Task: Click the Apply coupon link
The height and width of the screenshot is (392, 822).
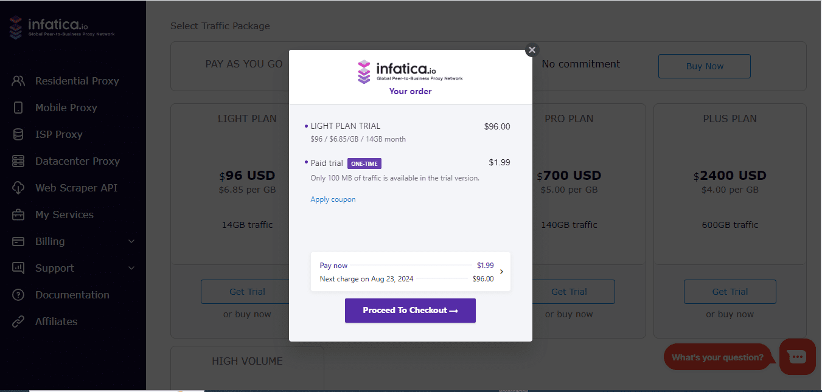Action: click(333, 199)
